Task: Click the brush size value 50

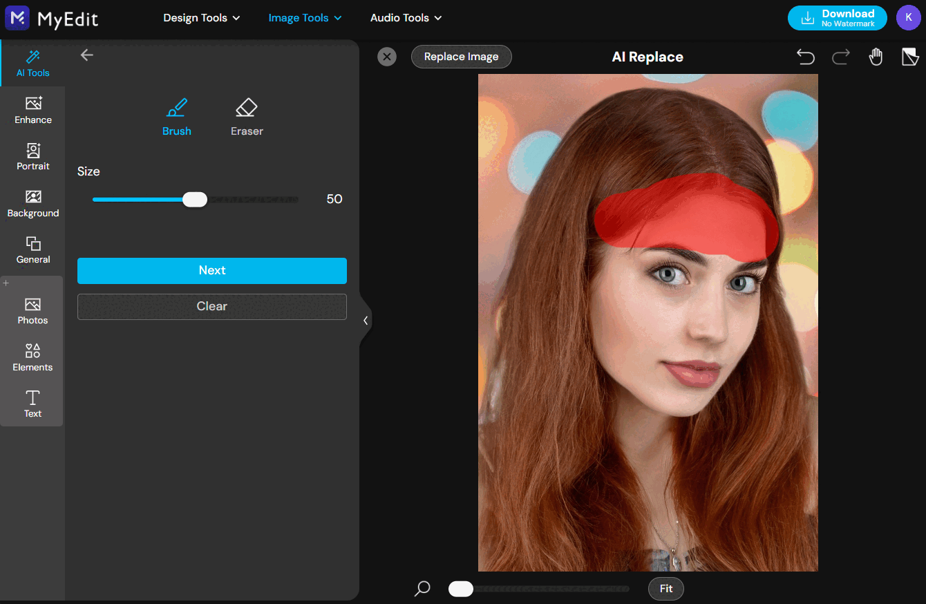Action: tap(334, 199)
